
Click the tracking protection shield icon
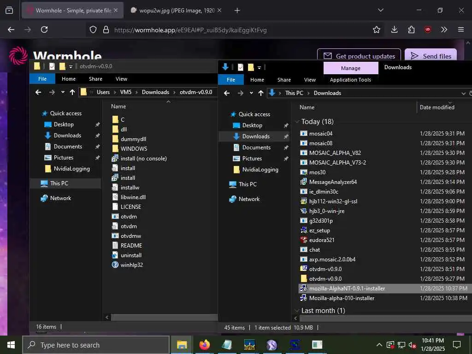[93, 29]
